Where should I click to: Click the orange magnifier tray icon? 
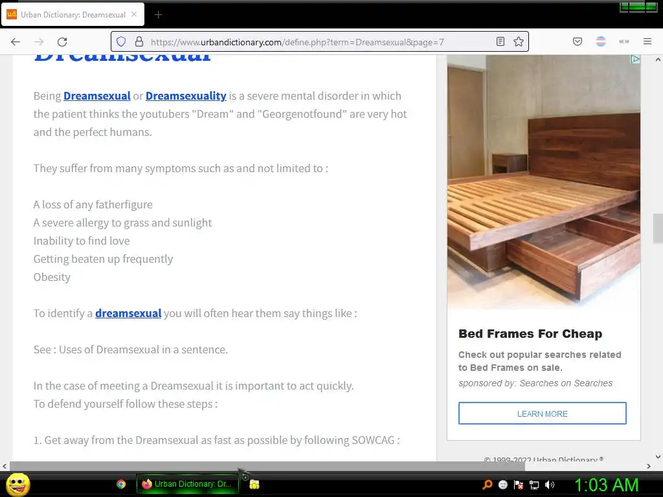[487, 485]
